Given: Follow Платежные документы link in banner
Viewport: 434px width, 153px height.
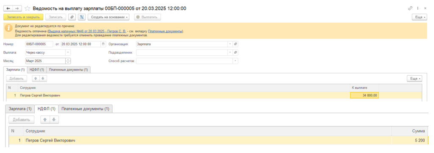Looking at the screenshot, I should pos(165,31).
